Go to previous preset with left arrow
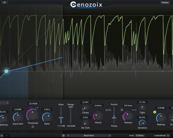 (68, 136)
